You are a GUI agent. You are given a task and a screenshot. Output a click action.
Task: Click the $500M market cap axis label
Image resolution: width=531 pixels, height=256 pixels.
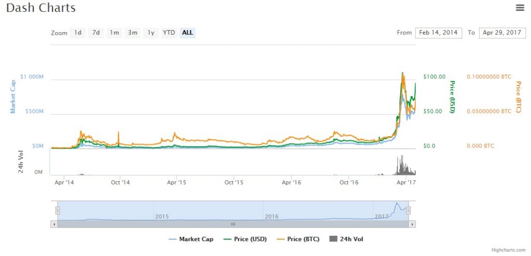coord(35,111)
